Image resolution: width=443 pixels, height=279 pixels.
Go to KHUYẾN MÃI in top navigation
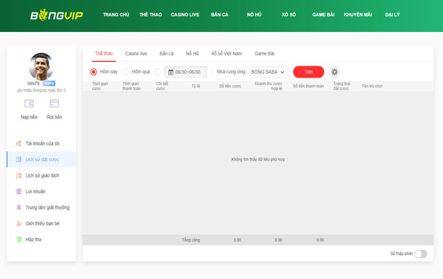pyautogui.click(x=358, y=15)
